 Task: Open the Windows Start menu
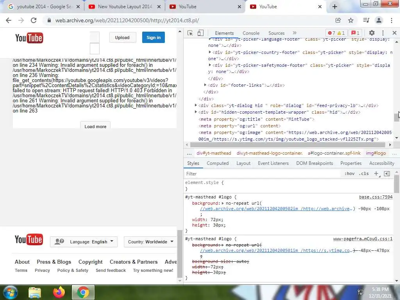10,292
